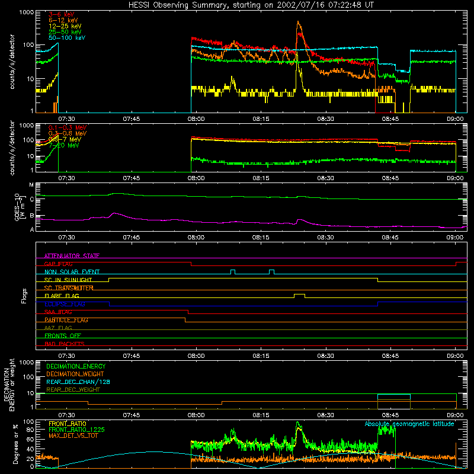Select the 12-25 keV legend label
The width and height of the screenshot is (474, 474).
point(65,26)
